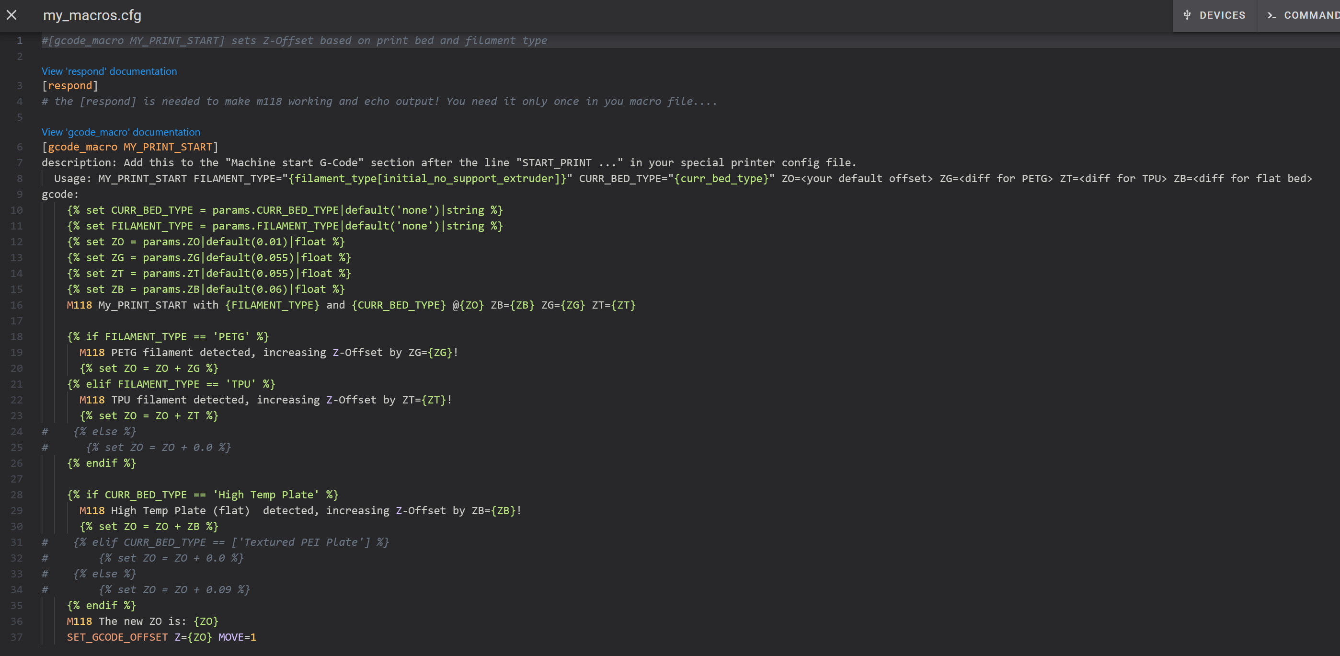Click the my_macros.cfg file title
This screenshot has height=656, width=1340.
tap(92, 16)
